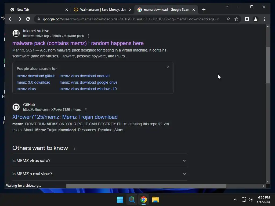Go back to the previous page
Screen dimensions: 275x206
[11, 19]
